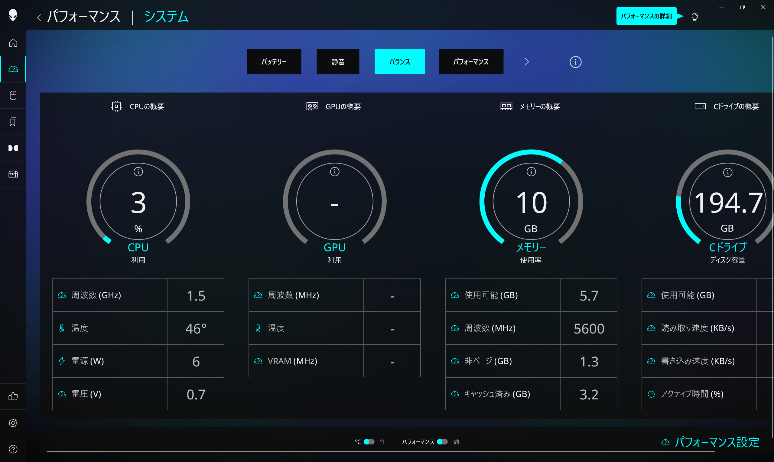This screenshot has width=774, height=462.
Task: Click the パフォーマンスの詳細 button
Action: pos(646,16)
